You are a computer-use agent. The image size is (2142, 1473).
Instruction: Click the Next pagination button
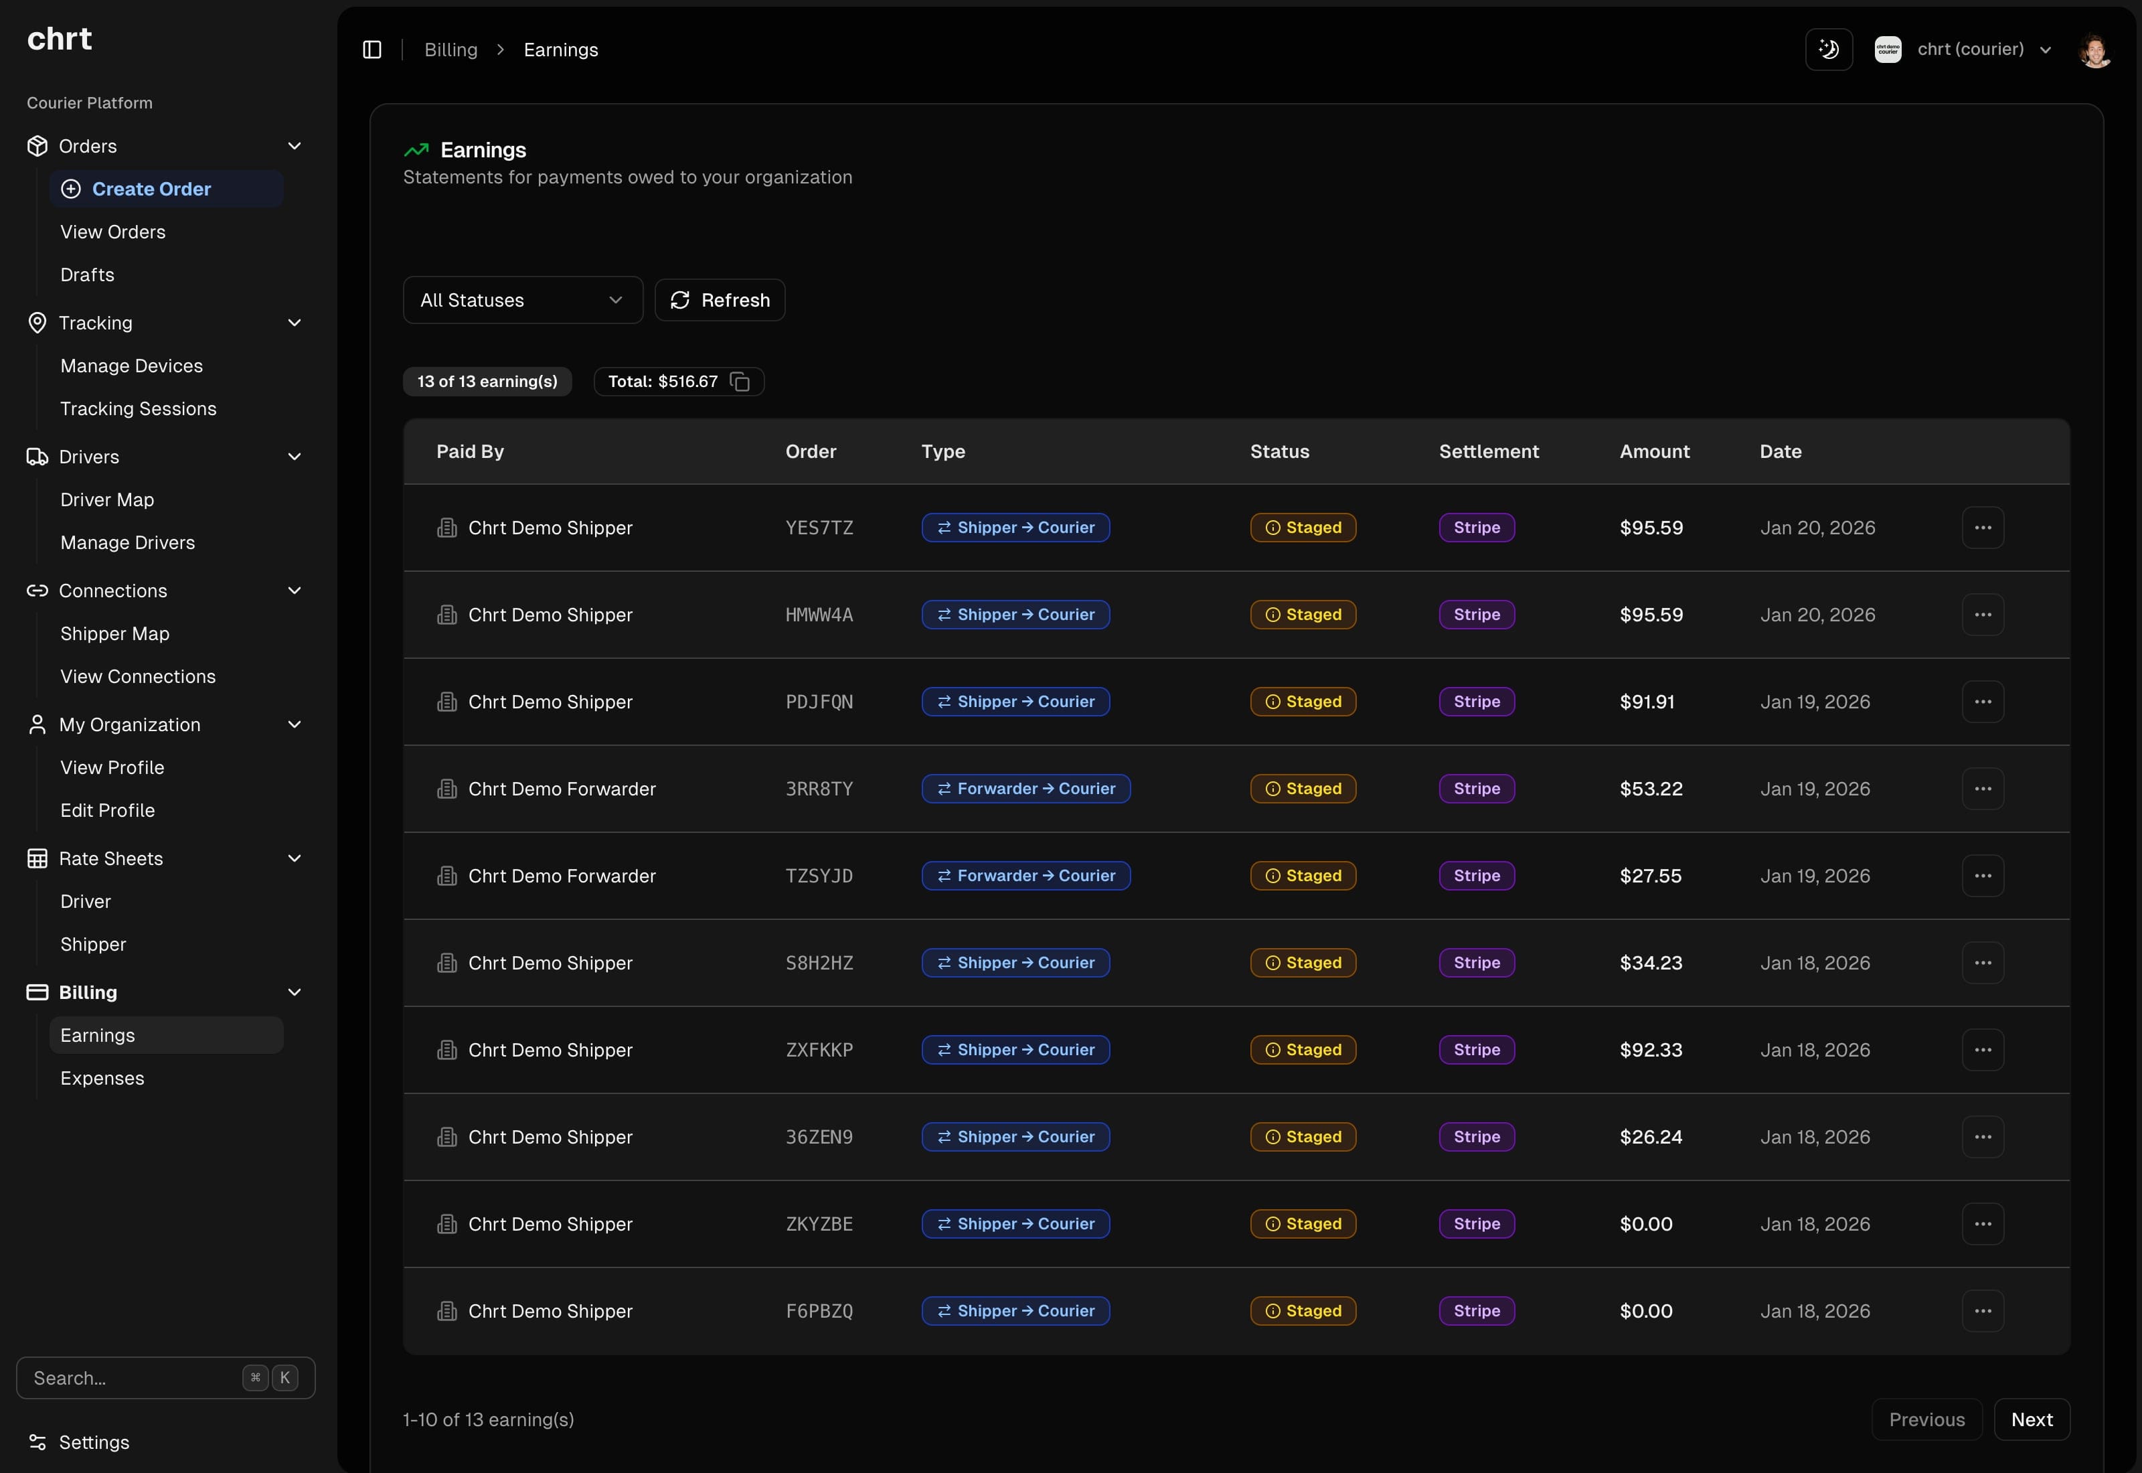[2033, 1419]
